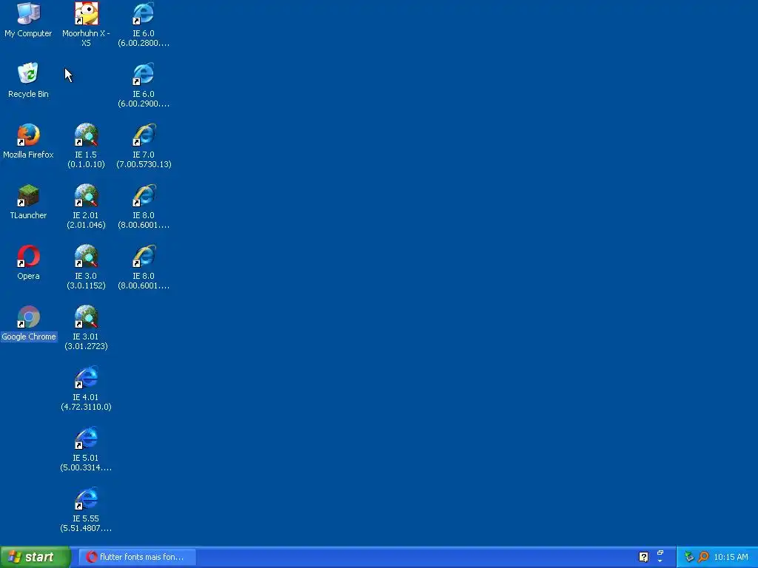Select the Mozilla Firefox shortcut
The width and height of the screenshot is (758, 568).
tap(28, 141)
